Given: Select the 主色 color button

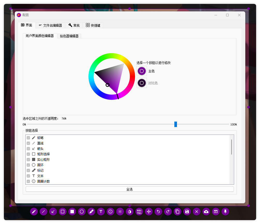Looking at the screenshot, I should point(142,71).
